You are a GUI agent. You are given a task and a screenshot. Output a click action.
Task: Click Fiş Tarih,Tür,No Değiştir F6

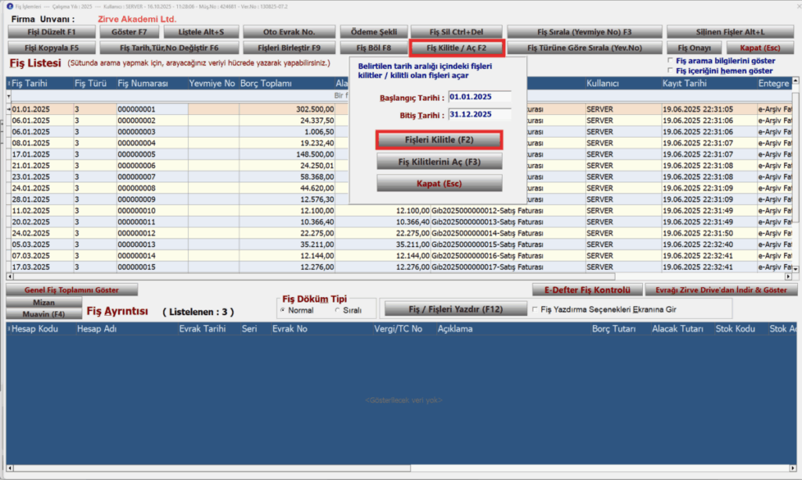[x=169, y=48]
